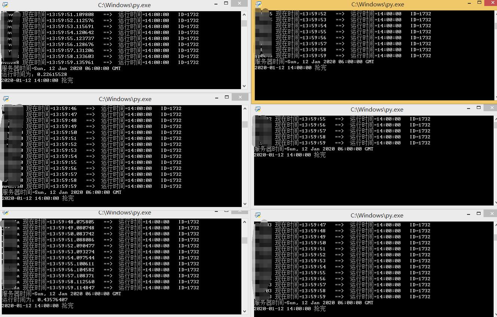This screenshot has height=317, width=497.
Task: Maximize the highlighted top-right py.exe window
Action: [x=479, y=3]
